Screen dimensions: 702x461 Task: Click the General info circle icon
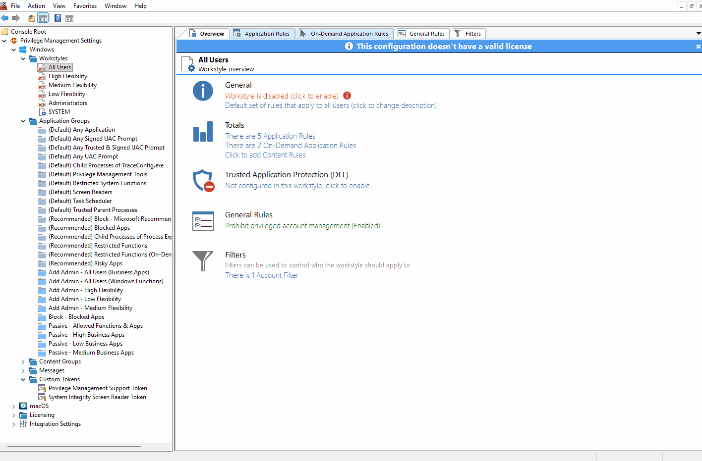(x=203, y=91)
